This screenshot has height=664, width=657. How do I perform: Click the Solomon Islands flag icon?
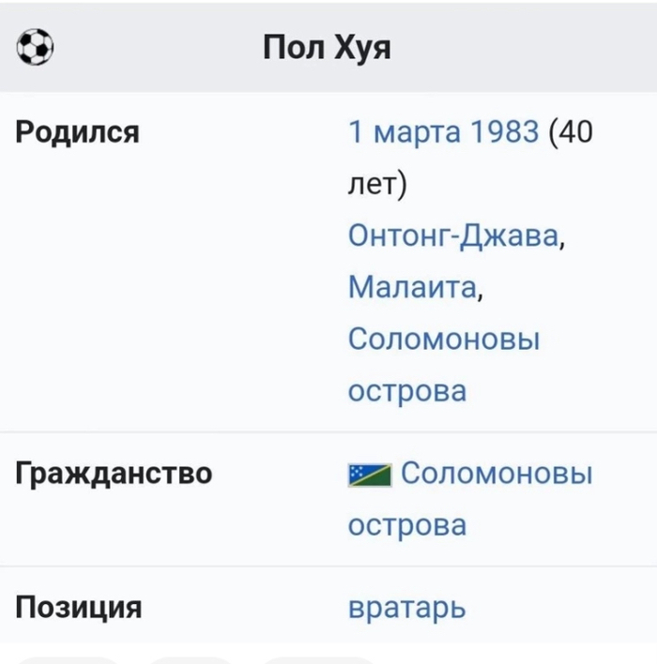coord(369,475)
